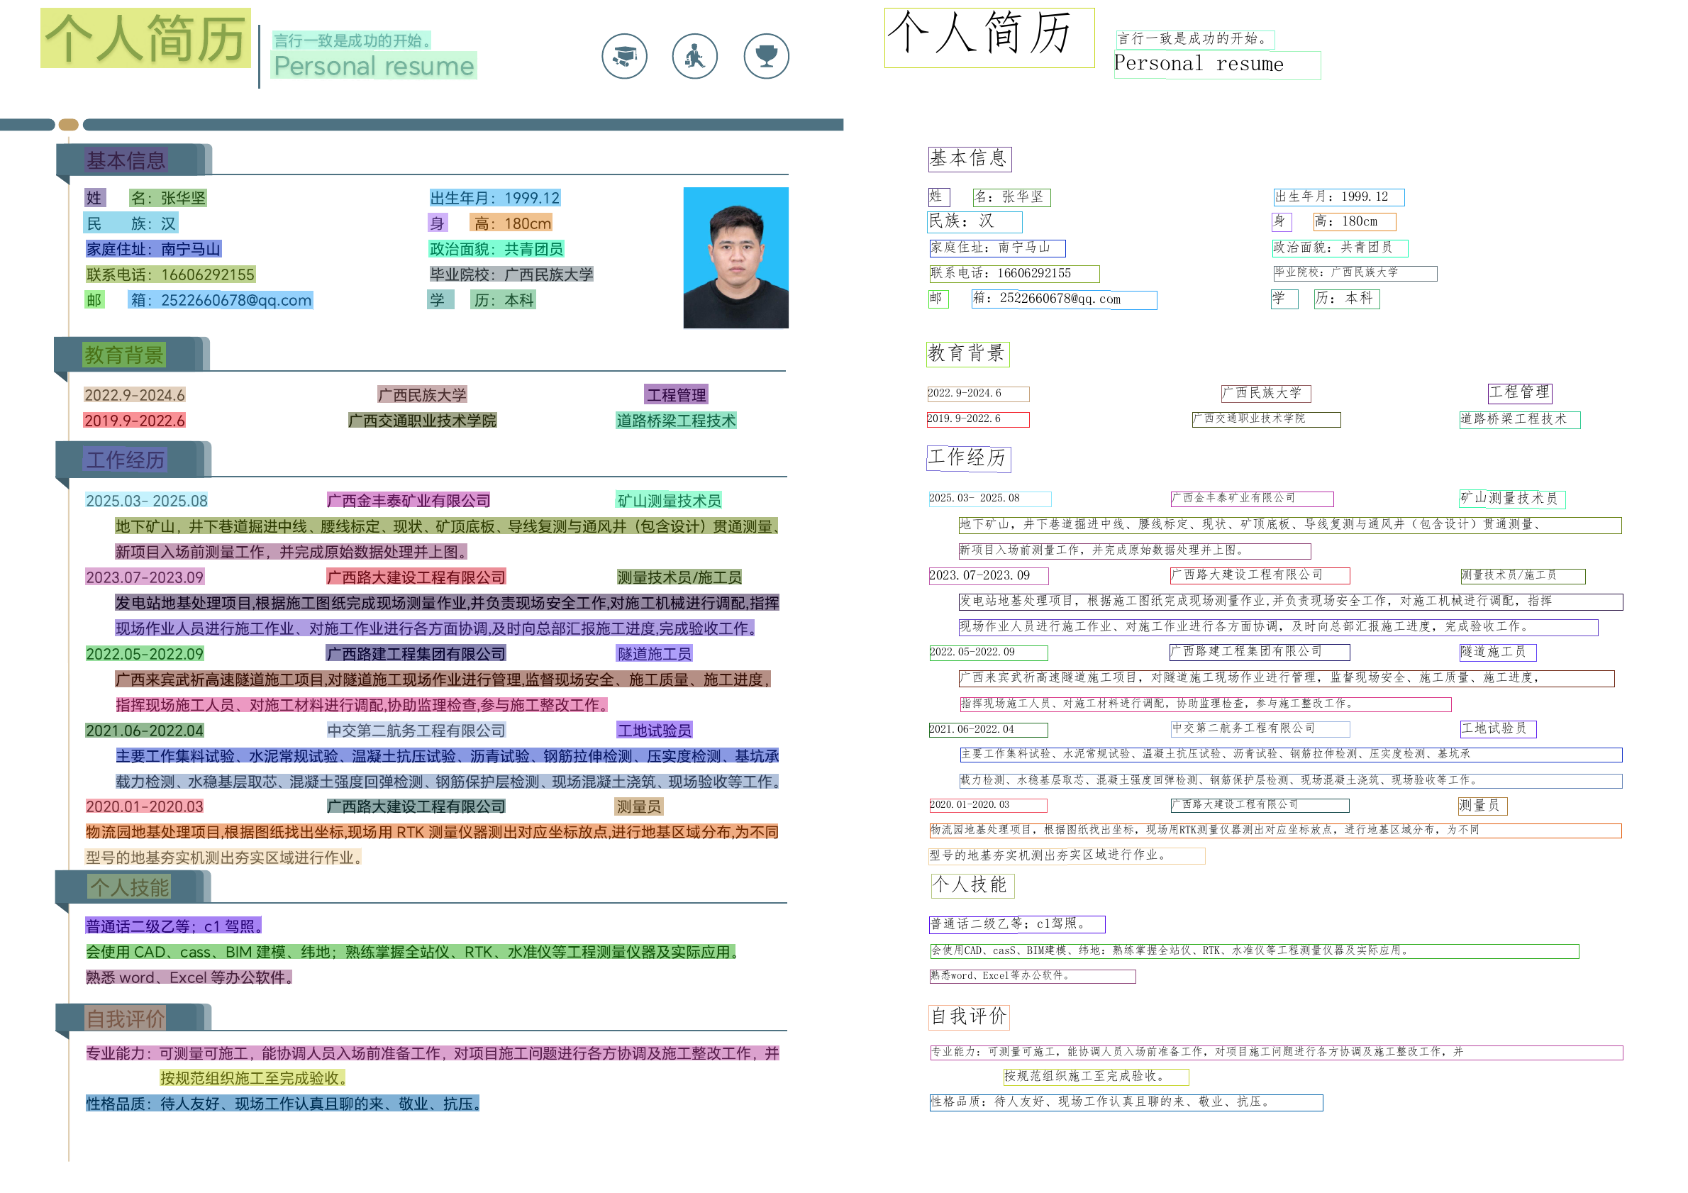Screen dimensions: 1688x1193
Task: Select the 教育背景 section banner on left resume
Action: (x=123, y=355)
